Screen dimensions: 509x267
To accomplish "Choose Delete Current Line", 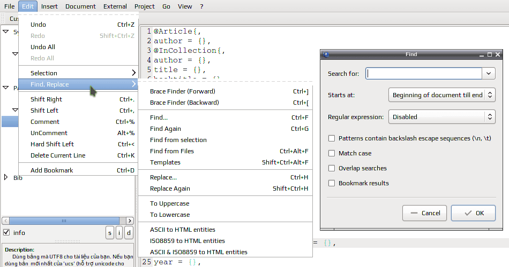I will 78,155.
